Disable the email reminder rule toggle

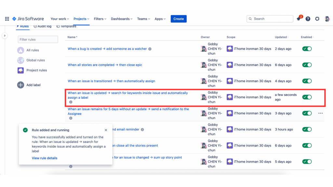[x=307, y=129]
